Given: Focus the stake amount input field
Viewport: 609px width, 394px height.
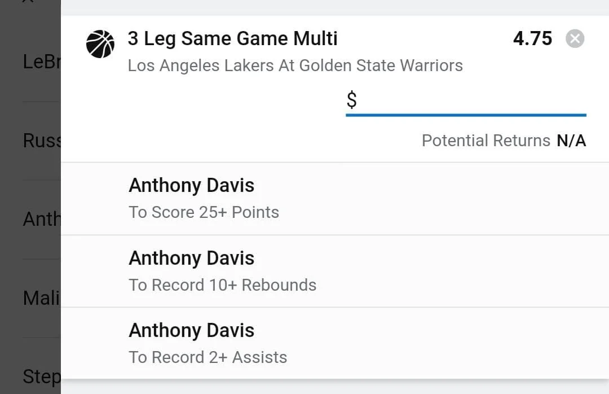Looking at the screenshot, I should 471,101.
